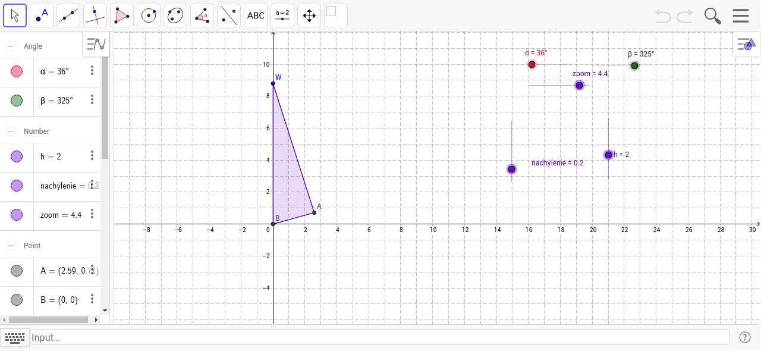
Task: Open the search magnifier
Action: [713, 15]
